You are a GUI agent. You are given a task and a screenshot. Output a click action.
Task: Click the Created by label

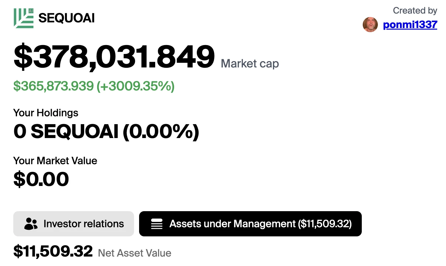(415, 11)
